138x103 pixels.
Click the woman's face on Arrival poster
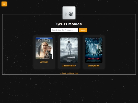tap(45, 46)
